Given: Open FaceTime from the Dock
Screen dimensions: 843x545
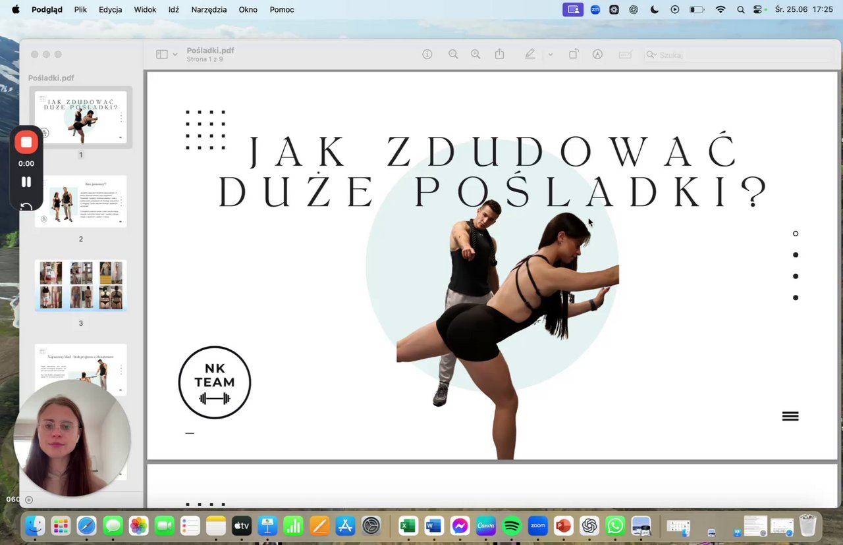Looking at the screenshot, I should pyautogui.click(x=164, y=525).
